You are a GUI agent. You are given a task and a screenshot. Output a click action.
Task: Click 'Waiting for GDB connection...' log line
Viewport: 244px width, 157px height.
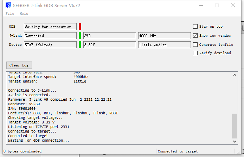[x=39, y=141]
